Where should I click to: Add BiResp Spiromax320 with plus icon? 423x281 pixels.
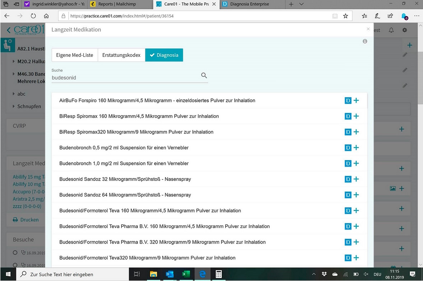tap(356, 132)
